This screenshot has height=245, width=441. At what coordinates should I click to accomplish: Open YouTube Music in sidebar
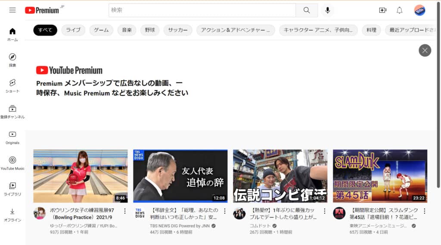pyautogui.click(x=12, y=163)
